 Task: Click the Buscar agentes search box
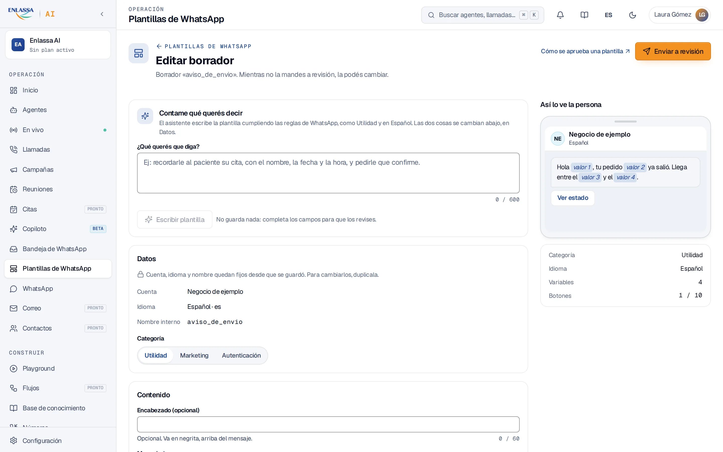(x=483, y=15)
